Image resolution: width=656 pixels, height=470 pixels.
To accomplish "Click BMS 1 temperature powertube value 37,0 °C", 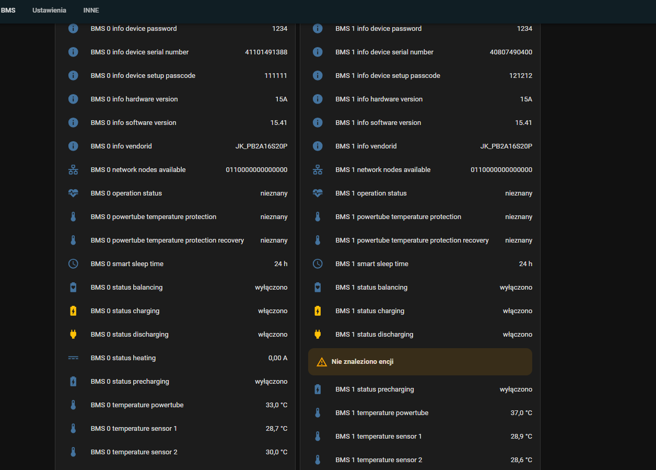I will point(521,413).
